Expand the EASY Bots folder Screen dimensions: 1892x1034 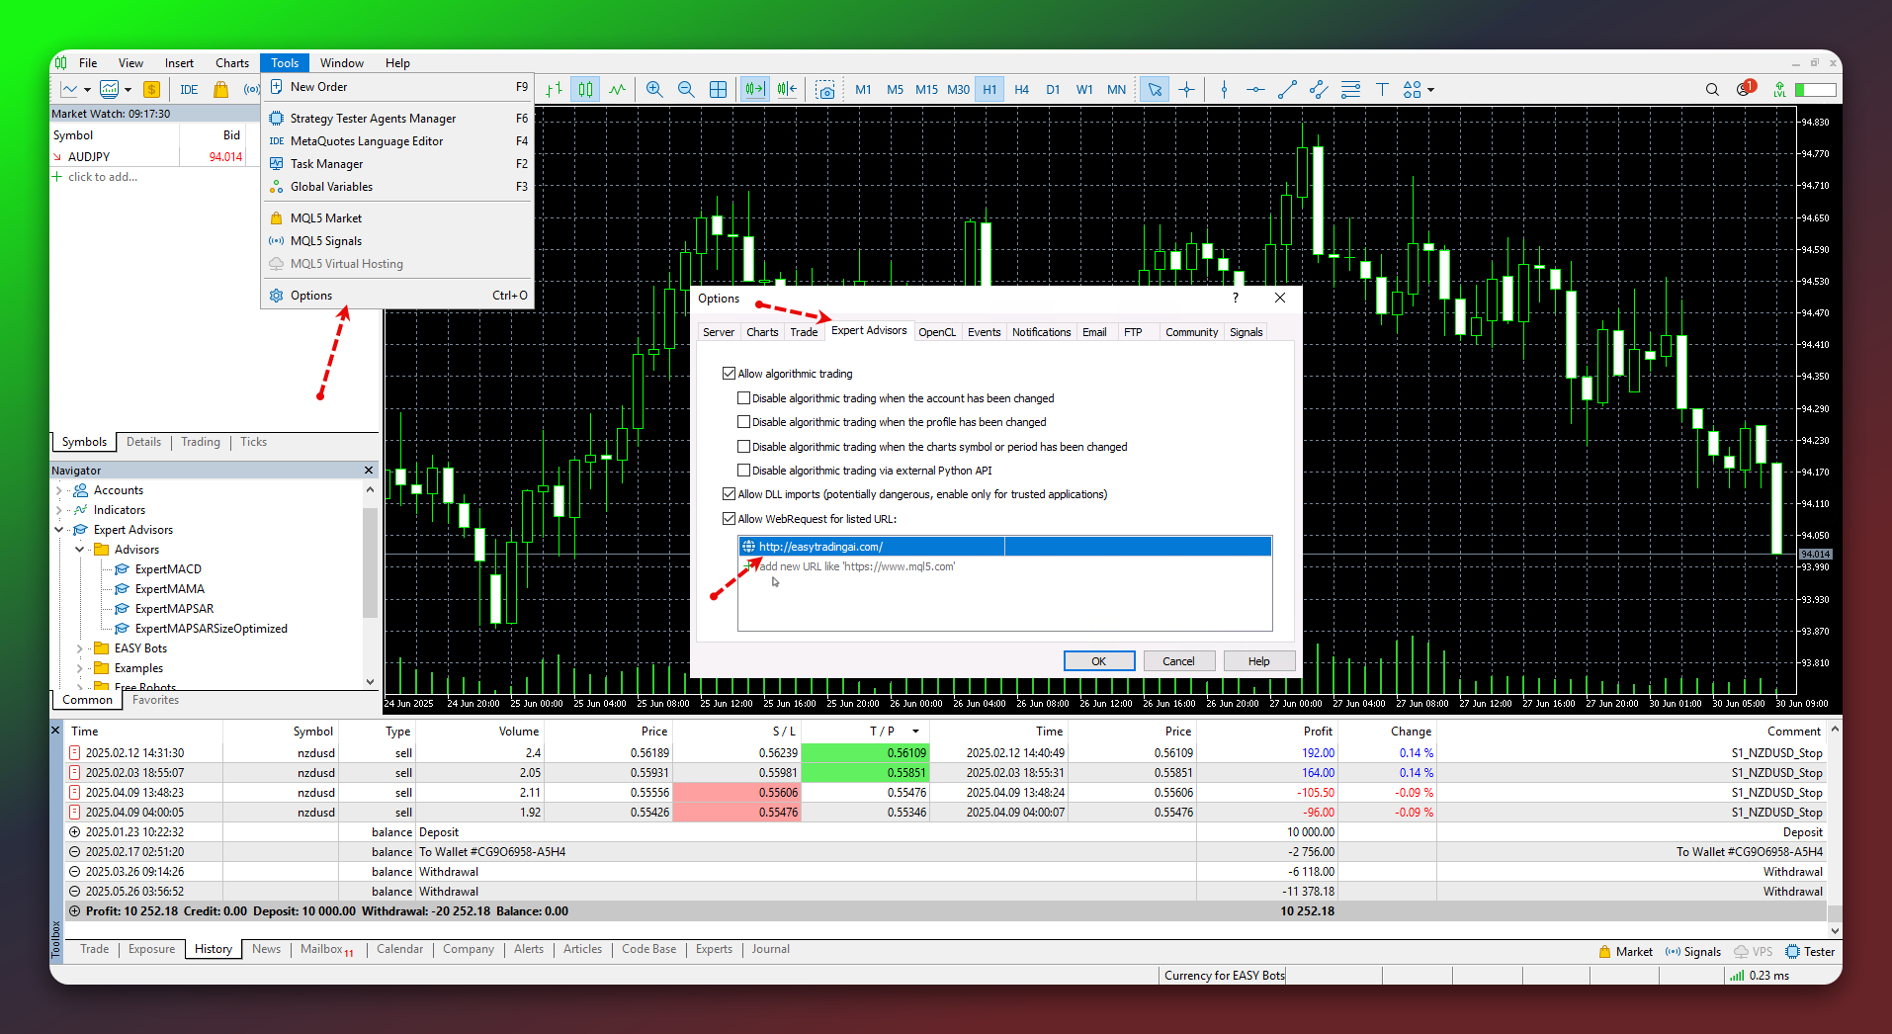point(80,648)
